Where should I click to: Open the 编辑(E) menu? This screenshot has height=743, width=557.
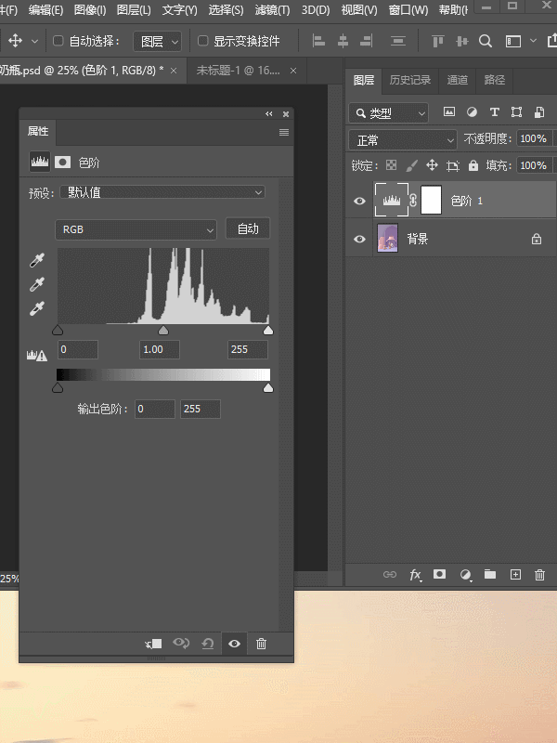[x=45, y=10]
